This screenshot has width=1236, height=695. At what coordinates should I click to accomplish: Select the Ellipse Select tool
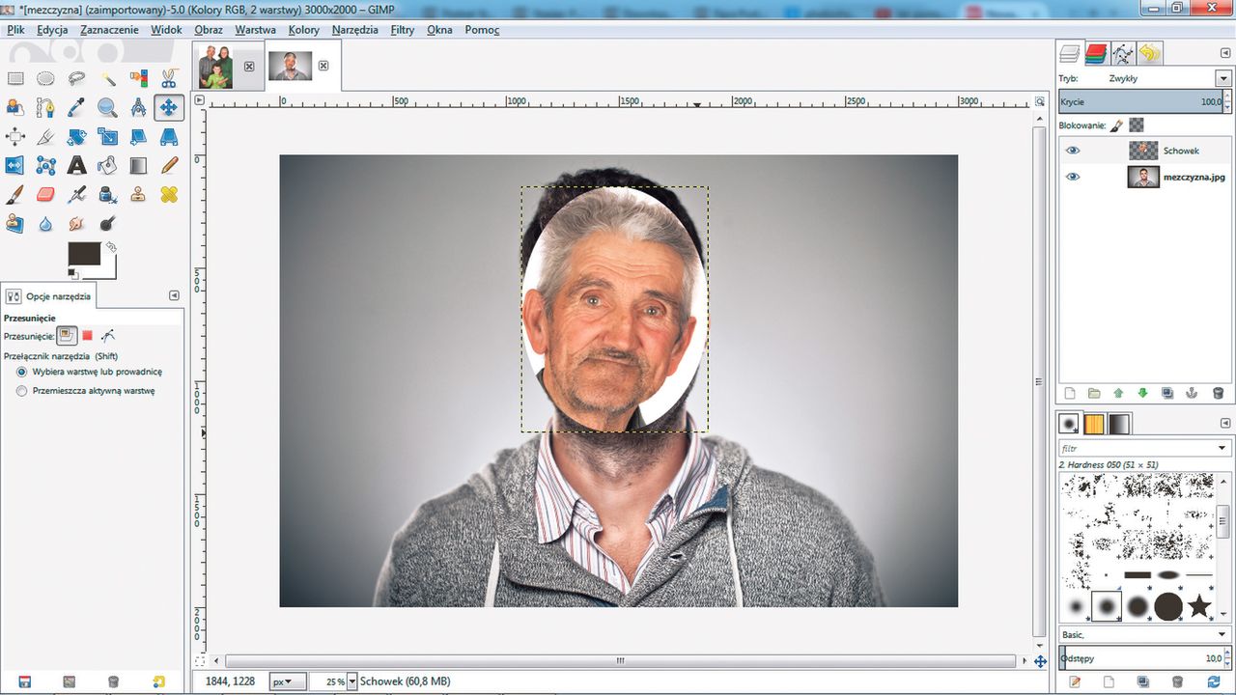(x=45, y=78)
